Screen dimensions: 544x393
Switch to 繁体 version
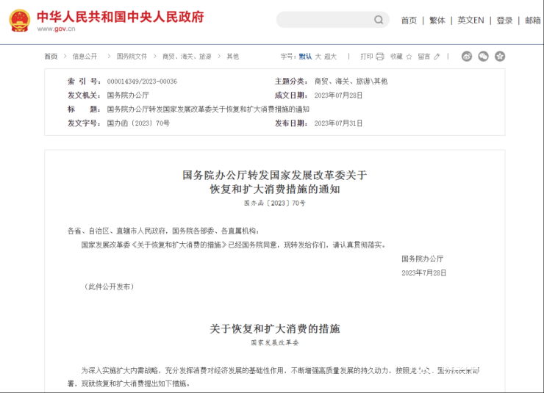point(437,21)
